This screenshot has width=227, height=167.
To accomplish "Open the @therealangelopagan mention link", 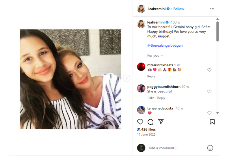I will [x=165, y=45].
